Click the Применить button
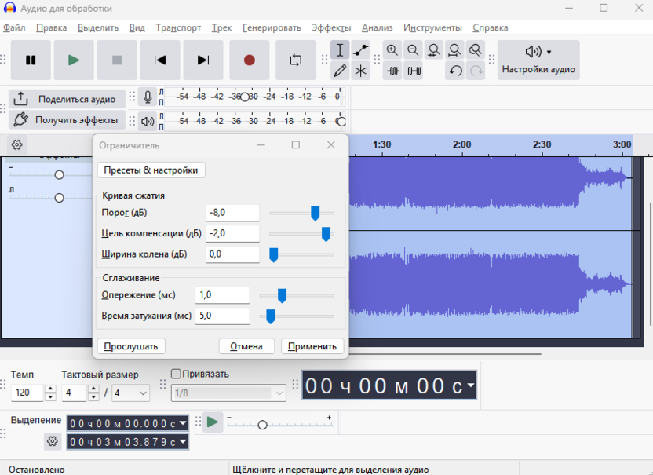653x475 pixels. (312, 346)
